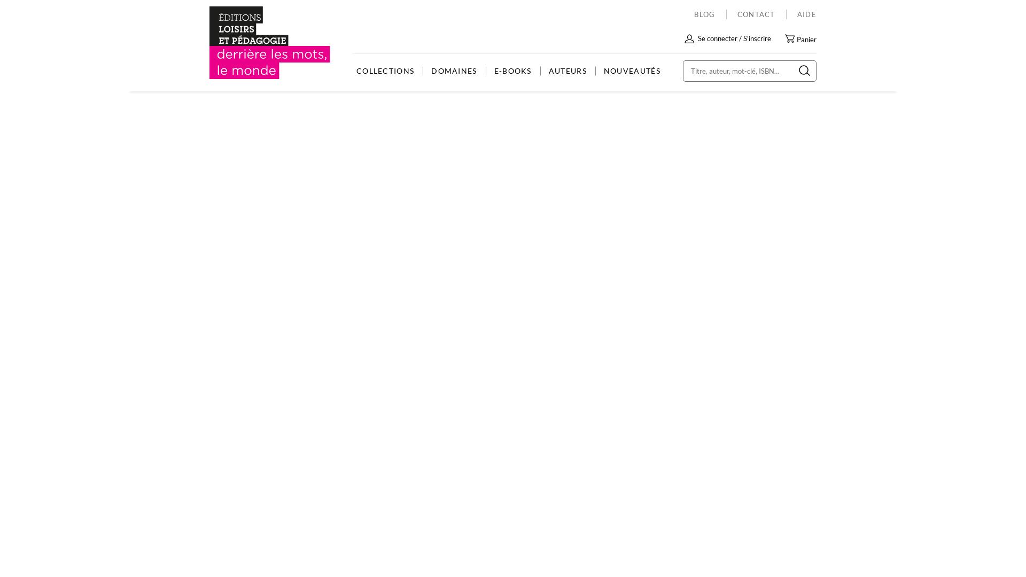Click the user account icon
Screen dimensions: 1026x577
tap(689, 39)
